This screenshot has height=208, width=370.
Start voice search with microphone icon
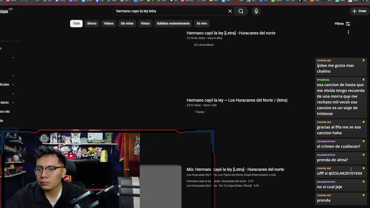(x=256, y=11)
